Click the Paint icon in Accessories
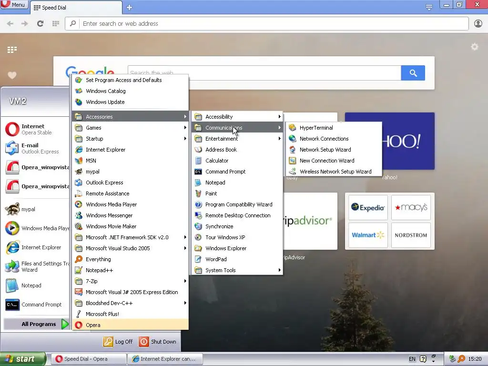This screenshot has width=488, height=366. click(x=198, y=193)
